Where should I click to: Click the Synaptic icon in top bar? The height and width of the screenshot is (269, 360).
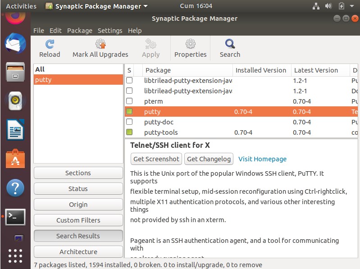click(49, 6)
